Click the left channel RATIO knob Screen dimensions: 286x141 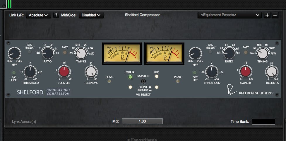click(48, 52)
